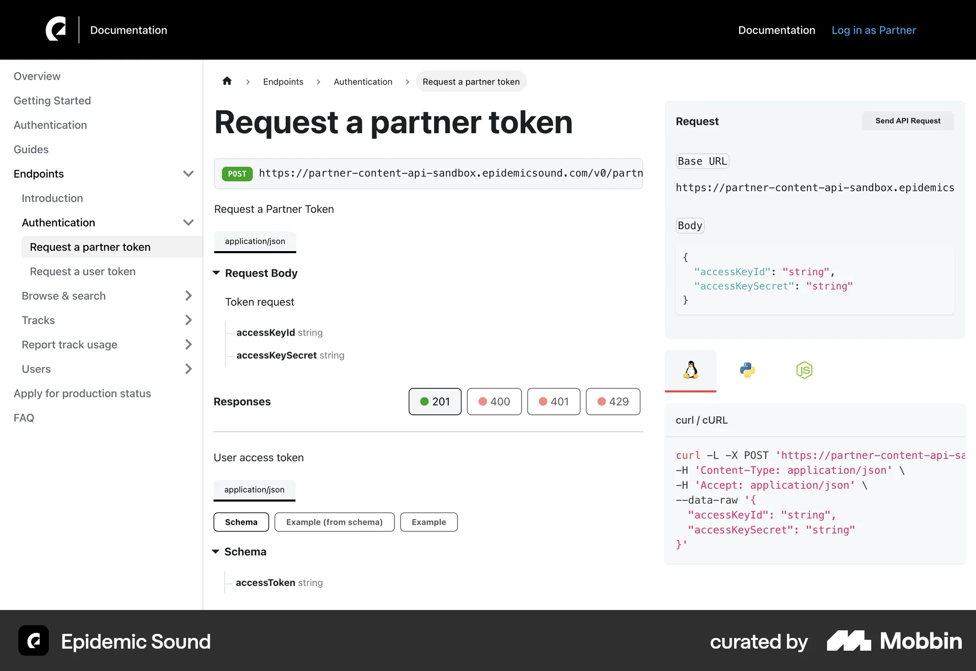Screen dimensions: 976x671
Task: Collapse the Endpoints sidebar chevron
Action: point(189,173)
